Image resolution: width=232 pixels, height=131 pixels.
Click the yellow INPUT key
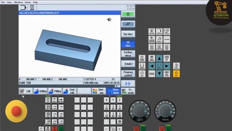click(x=177, y=74)
